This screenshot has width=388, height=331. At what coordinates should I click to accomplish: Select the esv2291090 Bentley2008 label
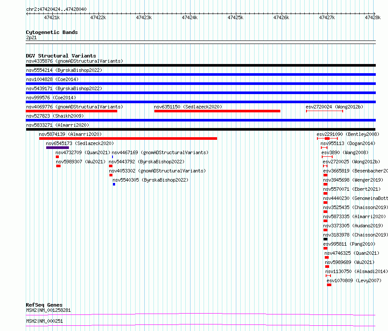click(x=348, y=134)
